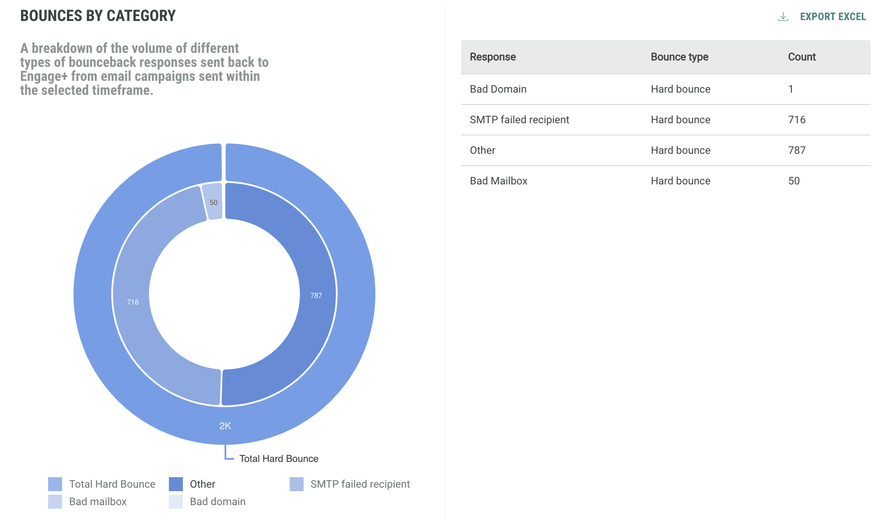
Task: Toggle the Total Hard Bounce legend swatch
Action: click(55, 484)
